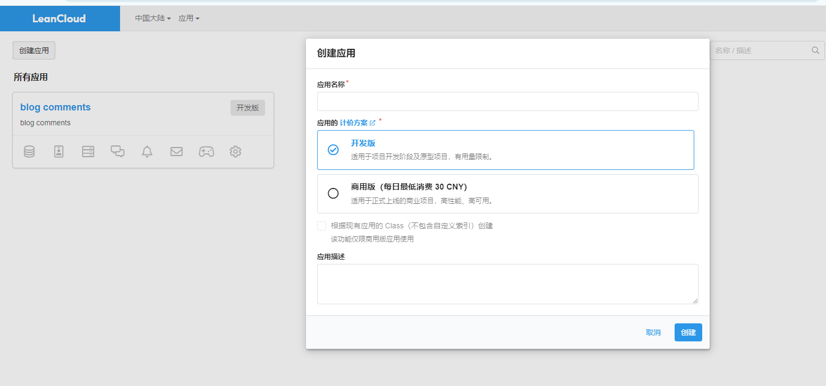826x386 pixels.
Task: Expand the 中国大陆 region dropdown
Action: click(x=152, y=18)
